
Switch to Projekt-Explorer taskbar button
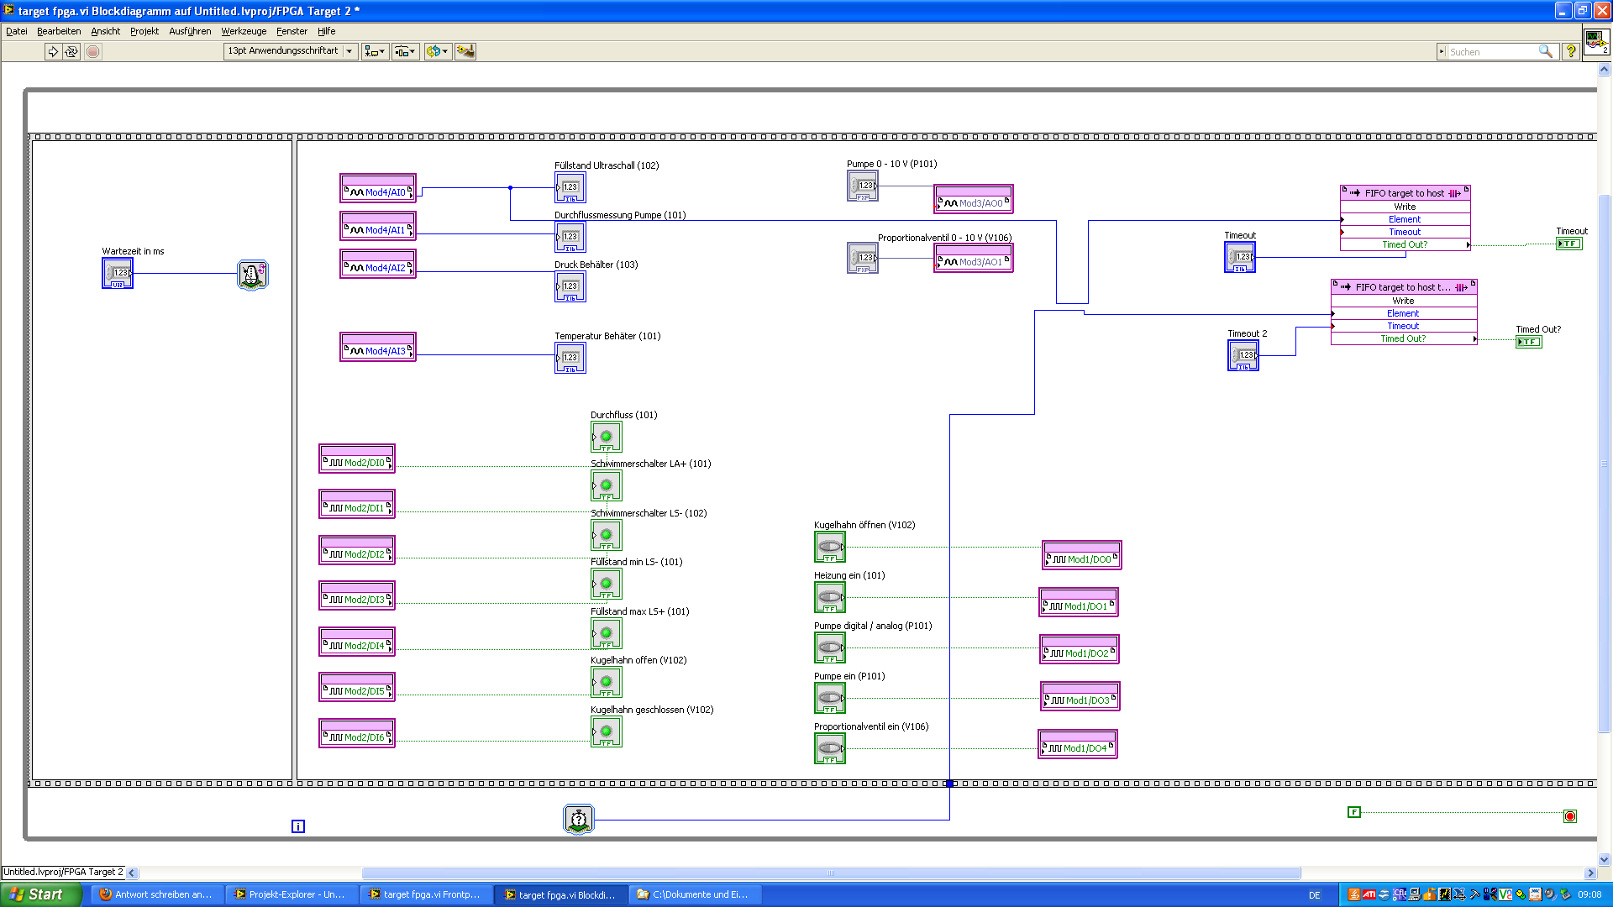click(291, 894)
